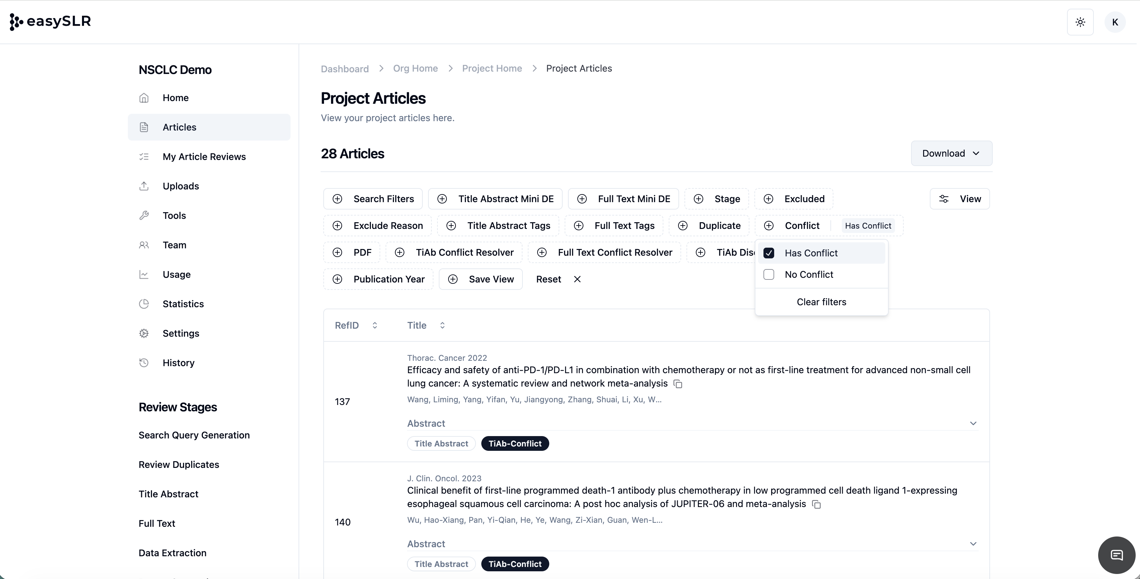Click the easySLR logo
1140x579 pixels.
(51, 21)
